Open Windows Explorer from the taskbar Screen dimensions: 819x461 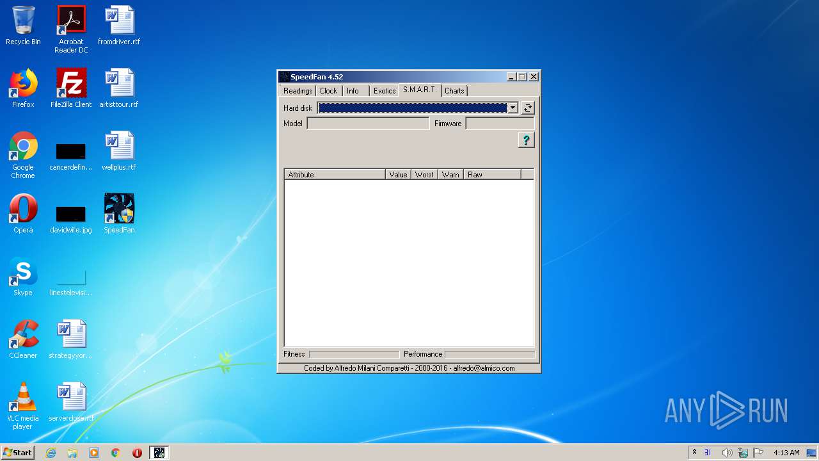(72, 453)
